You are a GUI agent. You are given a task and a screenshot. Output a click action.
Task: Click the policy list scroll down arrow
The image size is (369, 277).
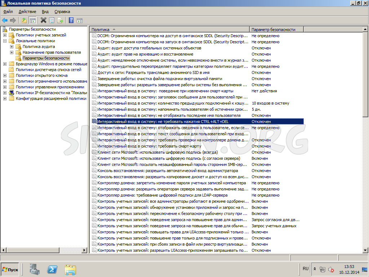365,250
